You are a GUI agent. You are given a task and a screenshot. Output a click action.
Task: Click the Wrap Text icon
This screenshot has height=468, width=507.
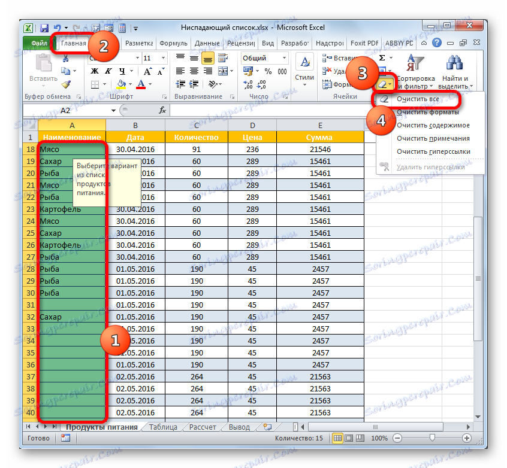point(223,58)
